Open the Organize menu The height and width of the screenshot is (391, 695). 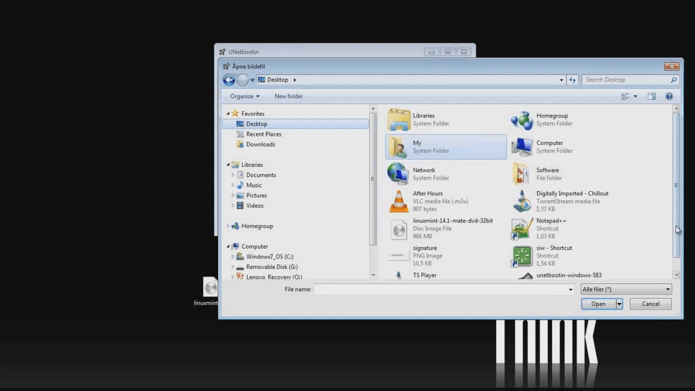(244, 96)
